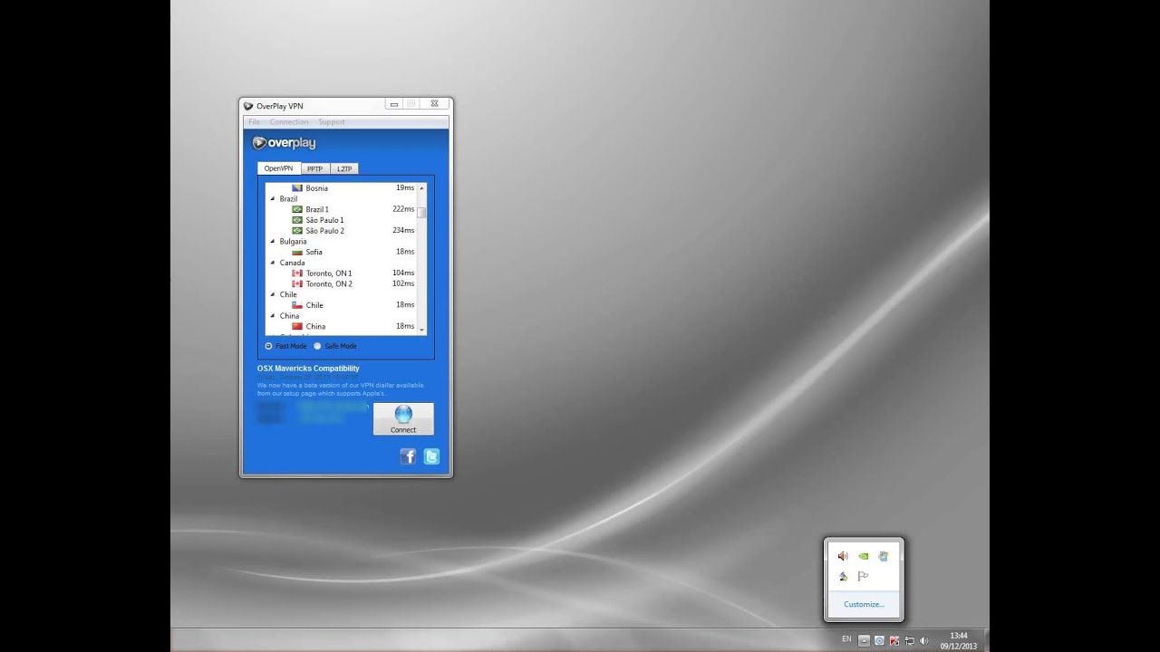Click the Overplay logo in the header
This screenshot has height=652, width=1160.
tap(284, 143)
